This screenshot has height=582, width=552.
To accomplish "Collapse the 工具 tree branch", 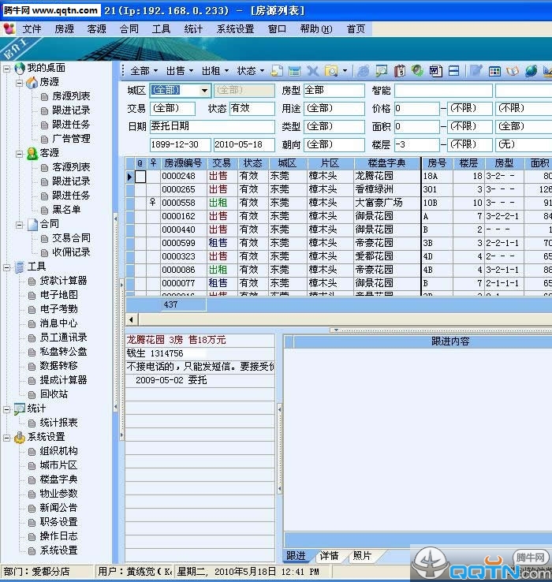I will coord(6,267).
